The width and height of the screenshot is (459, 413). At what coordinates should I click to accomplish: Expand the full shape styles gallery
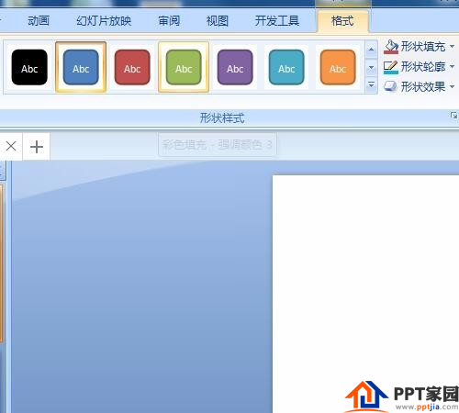click(x=371, y=84)
